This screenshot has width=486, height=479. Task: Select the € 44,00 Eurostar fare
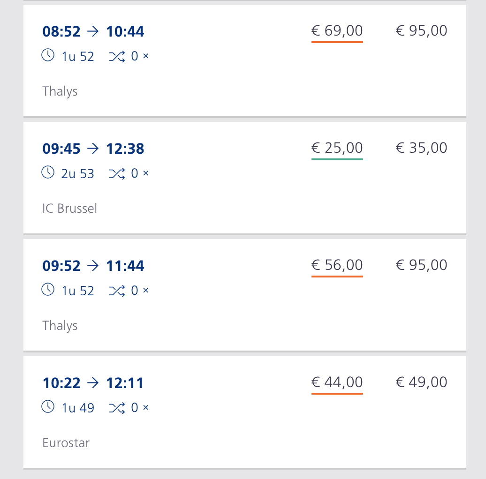click(337, 382)
